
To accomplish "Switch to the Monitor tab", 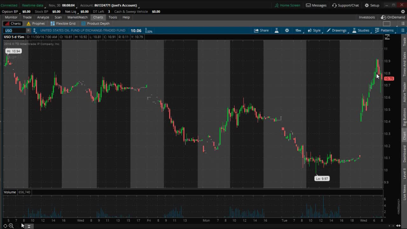I will [11, 17].
